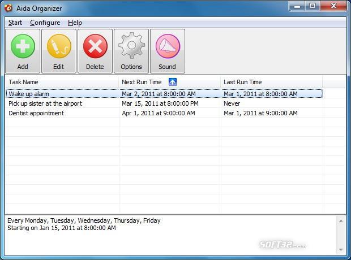This screenshot has width=351, height=260.
Task: Click the description scrollbar up arrow
Action: click(x=341, y=221)
